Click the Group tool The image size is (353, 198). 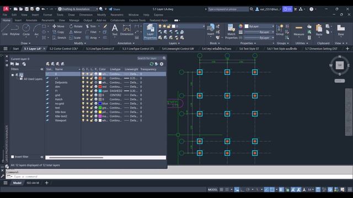[x=280, y=30]
